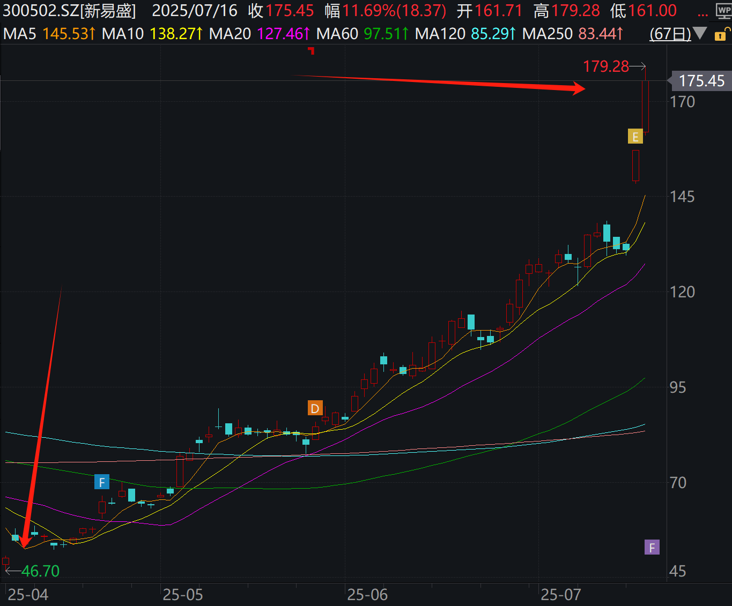
Task: Open the (67日) day-range link
Action: (670, 34)
